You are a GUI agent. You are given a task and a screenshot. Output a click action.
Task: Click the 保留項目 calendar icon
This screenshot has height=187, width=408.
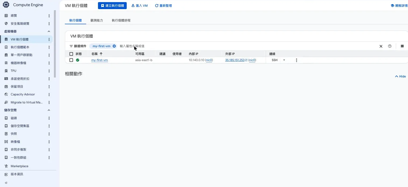tap(6, 87)
